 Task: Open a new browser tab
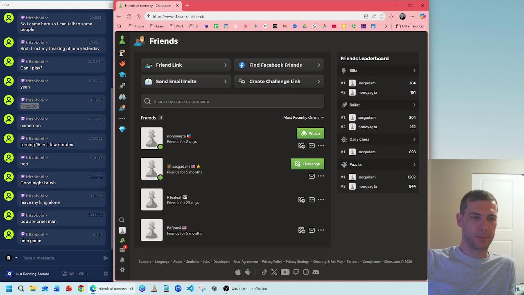[x=187, y=5]
